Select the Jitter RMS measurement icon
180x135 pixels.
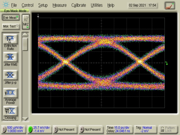10,57
